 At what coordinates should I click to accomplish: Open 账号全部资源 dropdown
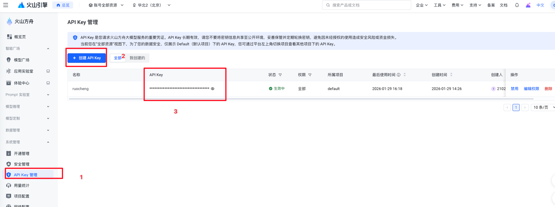click(106, 5)
